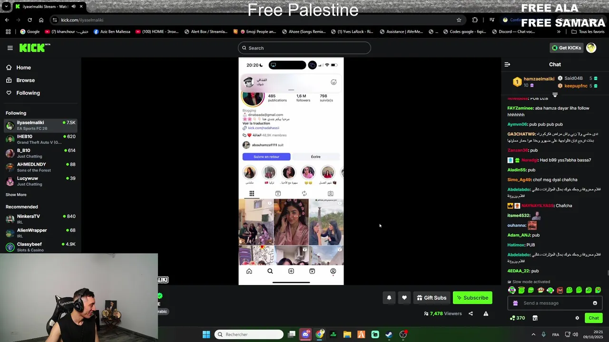This screenshot has height=342, width=609.
Task: Click the 370 channel points counter
Action: point(517,318)
